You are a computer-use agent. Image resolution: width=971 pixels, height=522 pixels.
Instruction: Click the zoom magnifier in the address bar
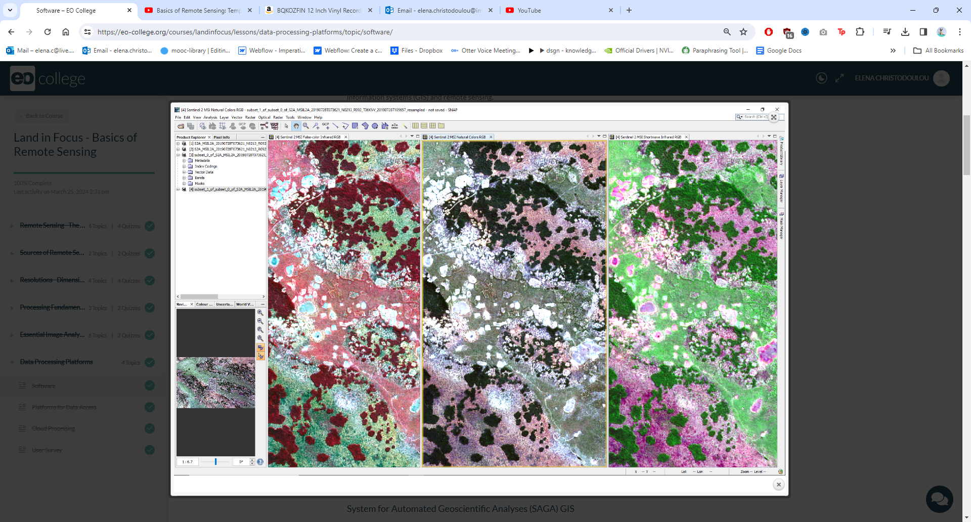pyautogui.click(x=727, y=32)
